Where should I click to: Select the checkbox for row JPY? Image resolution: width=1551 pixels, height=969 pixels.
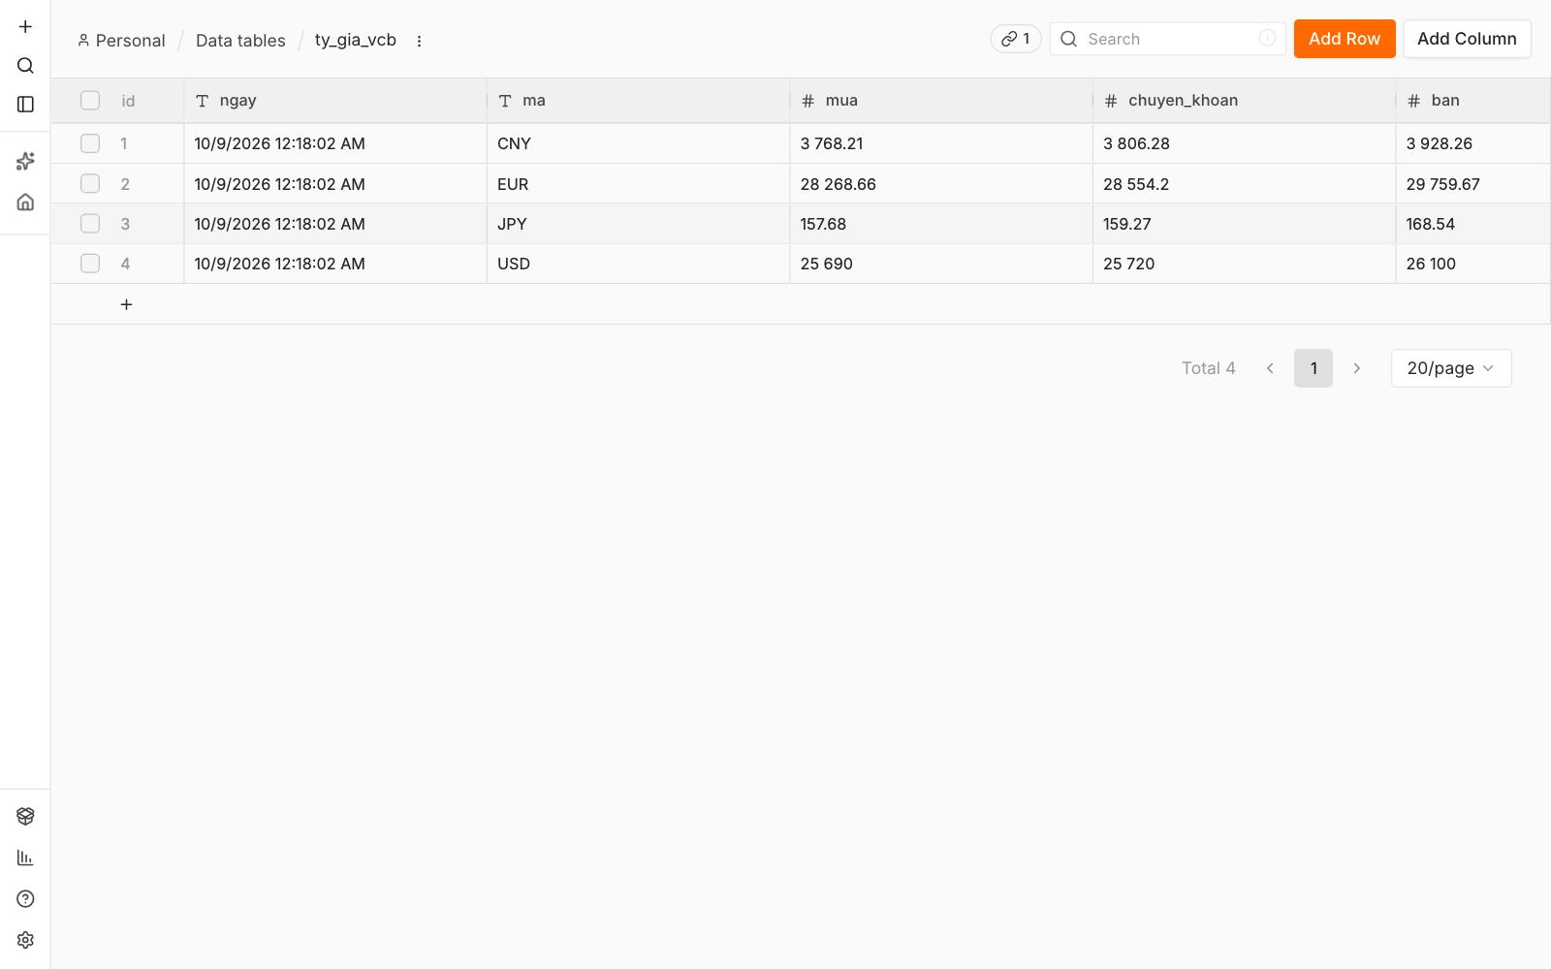(90, 224)
